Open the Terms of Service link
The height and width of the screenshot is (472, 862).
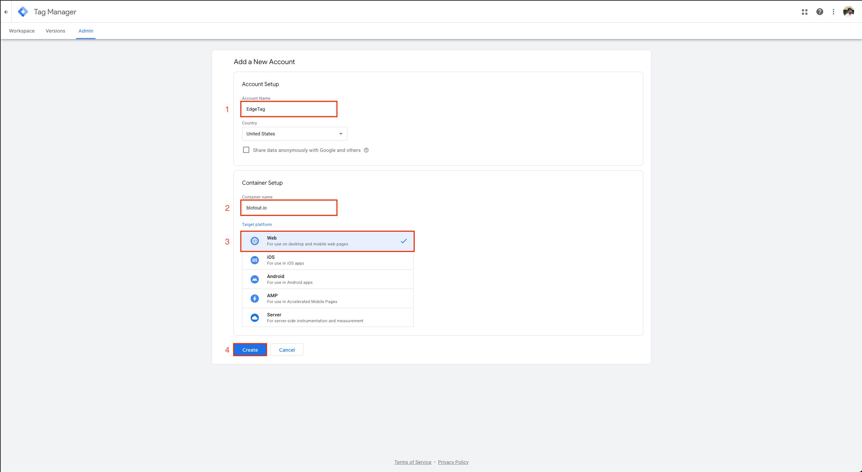point(413,462)
